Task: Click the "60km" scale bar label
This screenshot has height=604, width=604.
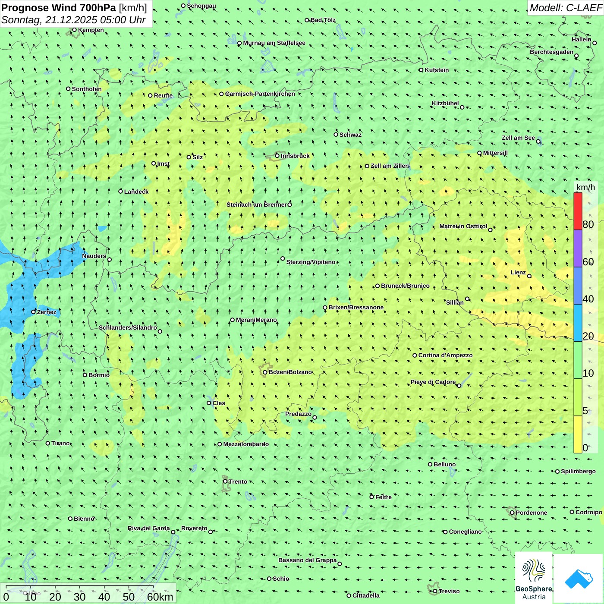Action: pyautogui.click(x=160, y=597)
